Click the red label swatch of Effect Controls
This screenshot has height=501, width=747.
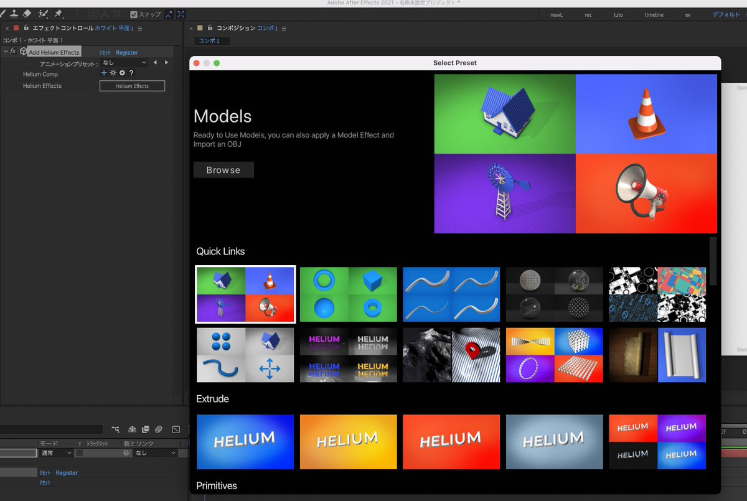(16, 28)
